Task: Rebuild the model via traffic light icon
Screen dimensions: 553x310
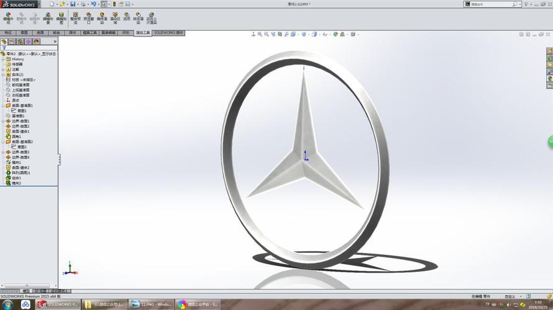Action: (x=114, y=4)
